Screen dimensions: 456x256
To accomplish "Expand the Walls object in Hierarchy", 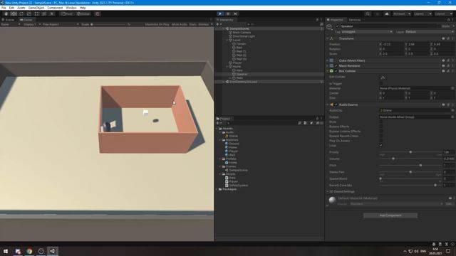I will (230, 78).
